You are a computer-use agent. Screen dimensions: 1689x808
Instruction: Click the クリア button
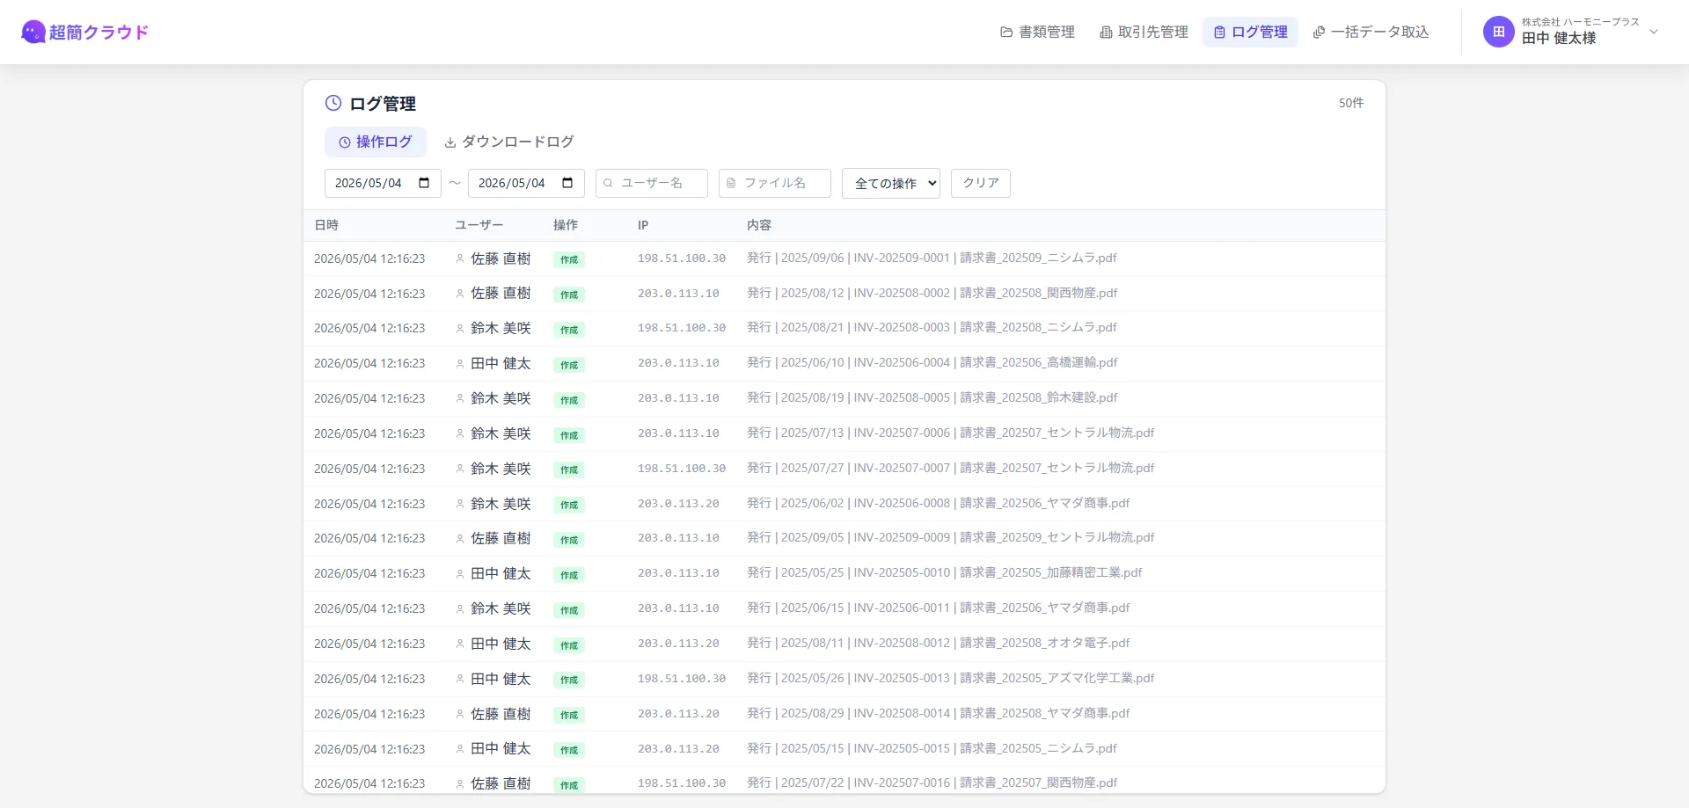(x=981, y=183)
